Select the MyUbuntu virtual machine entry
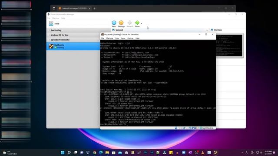 (x=73, y=46)
